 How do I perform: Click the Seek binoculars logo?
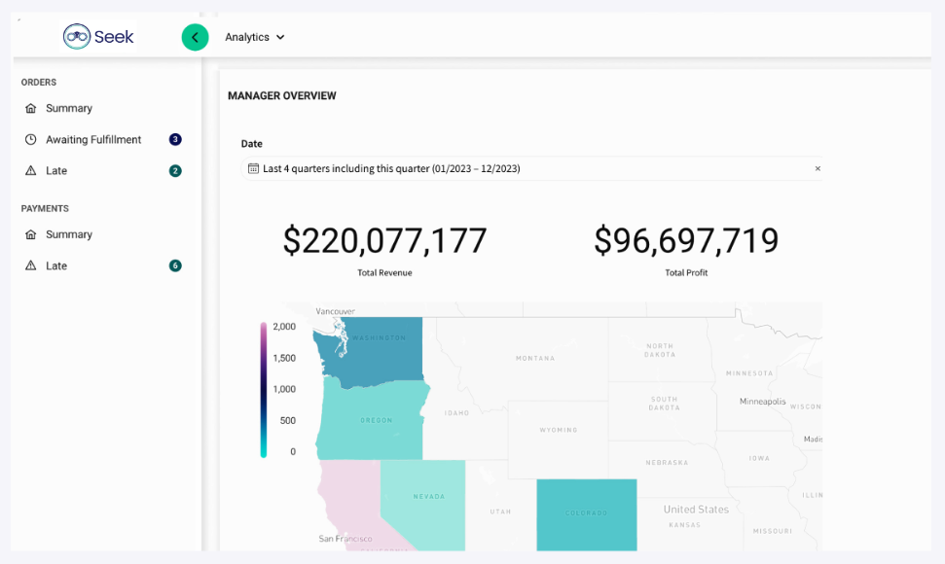pyautogui.click(x=77, y=36)
